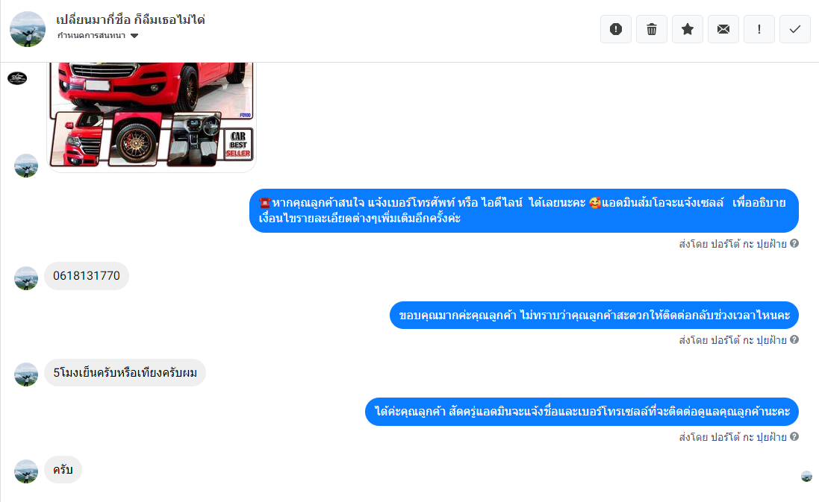Mark conversation done with checkmark icon
The width and height of the screenshot is (819, 502).
click(795, 29)
